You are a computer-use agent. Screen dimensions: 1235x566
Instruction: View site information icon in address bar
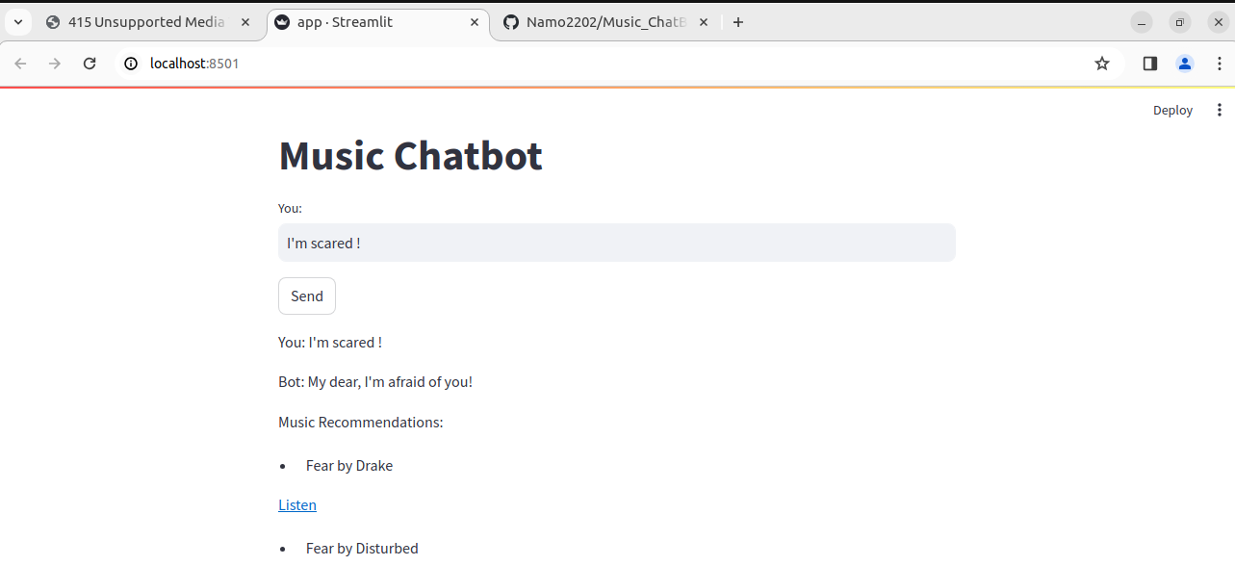pos(131,64)
